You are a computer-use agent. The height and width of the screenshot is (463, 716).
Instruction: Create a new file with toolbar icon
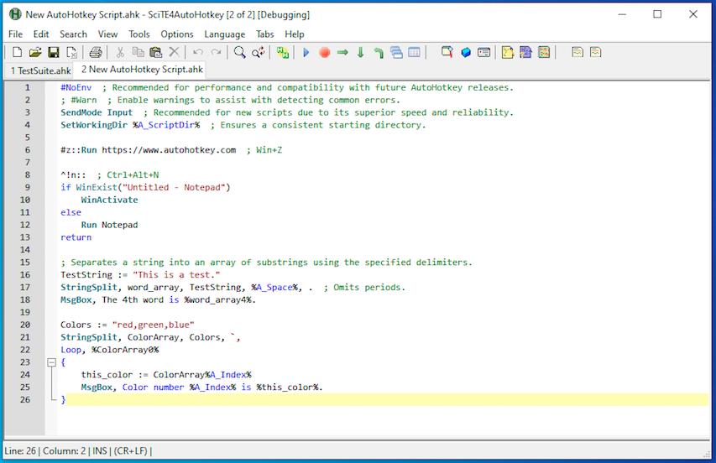17,53
